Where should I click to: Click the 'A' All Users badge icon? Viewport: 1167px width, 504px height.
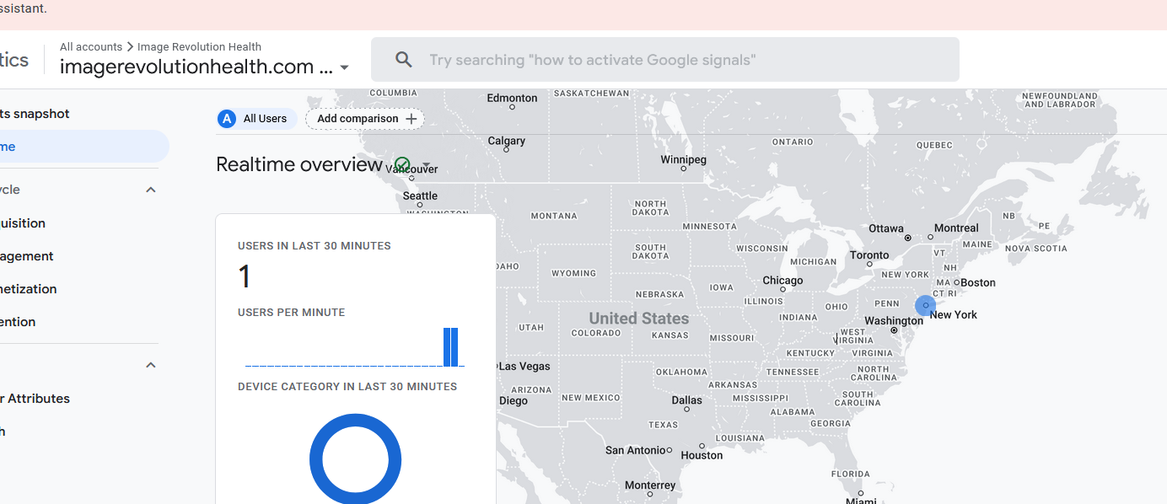click(226, 119)
